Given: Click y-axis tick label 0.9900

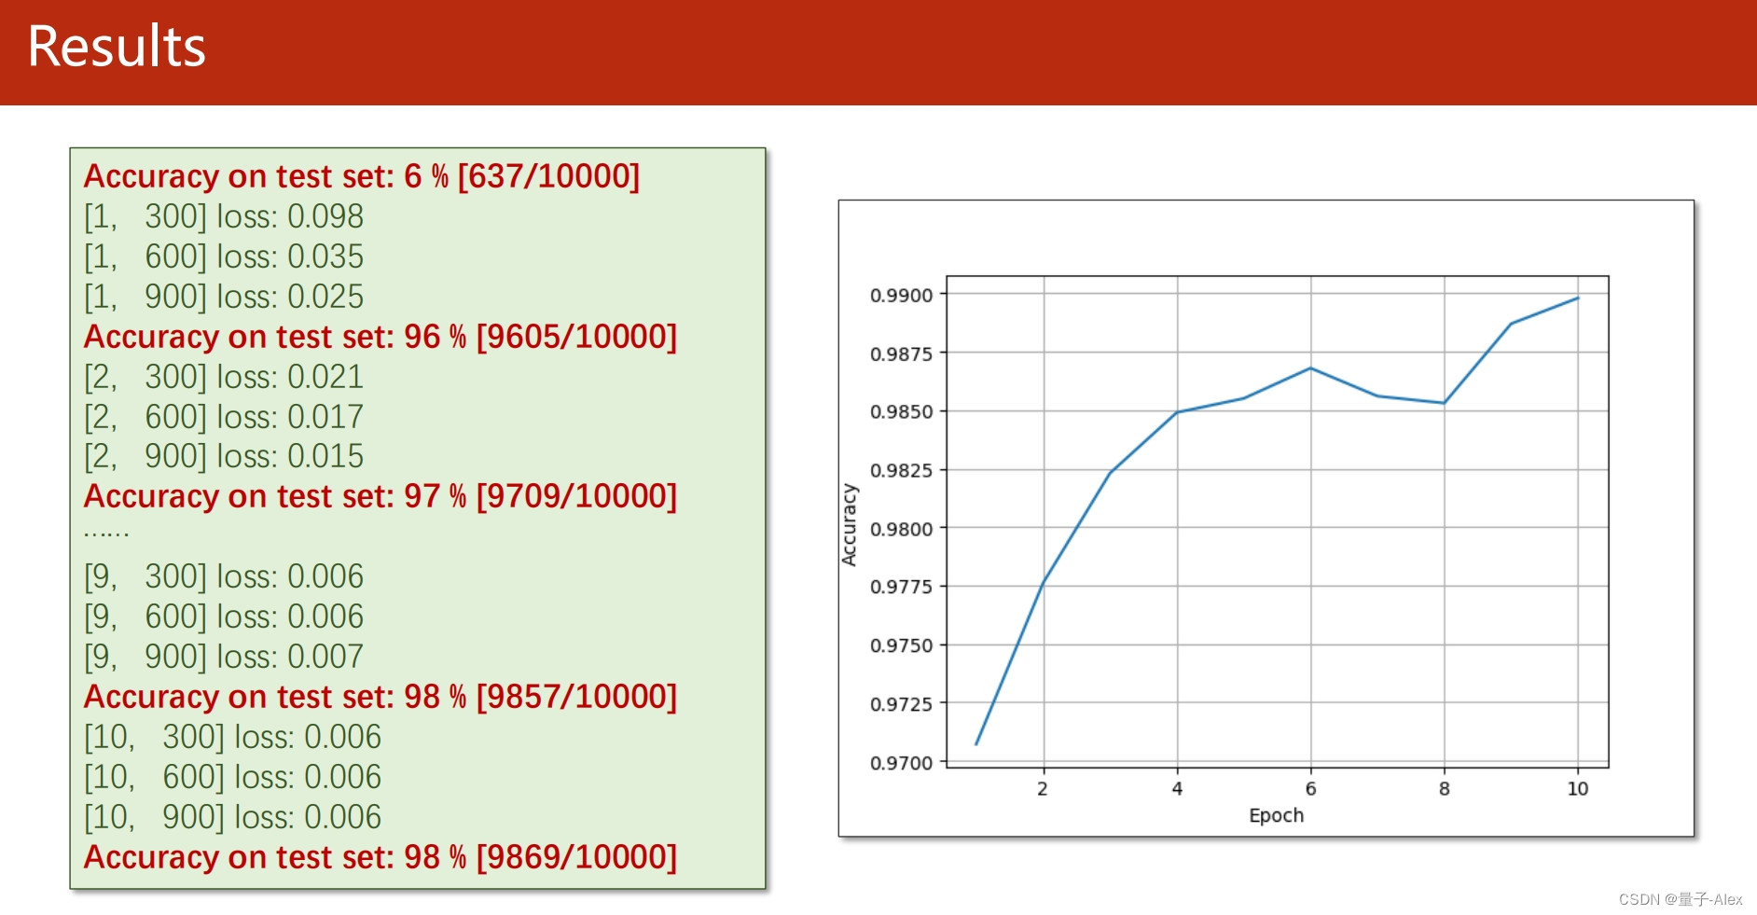Looking at the screenshot, I should [901, 296].
